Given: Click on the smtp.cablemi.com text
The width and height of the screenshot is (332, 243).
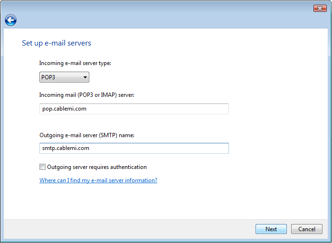Looking at the screenshot, I should (x=66, y=148).
